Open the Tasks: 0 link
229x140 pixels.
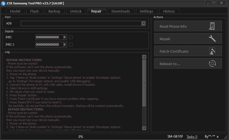coord(192,137)
